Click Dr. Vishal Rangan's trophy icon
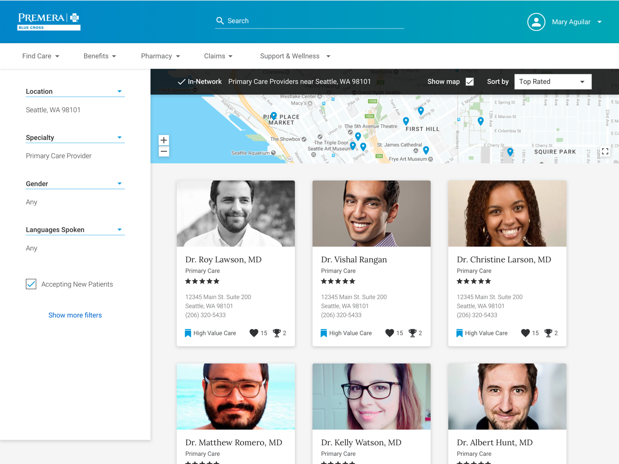The width and height of the screenshot is (619, 464). pos(413,333)
